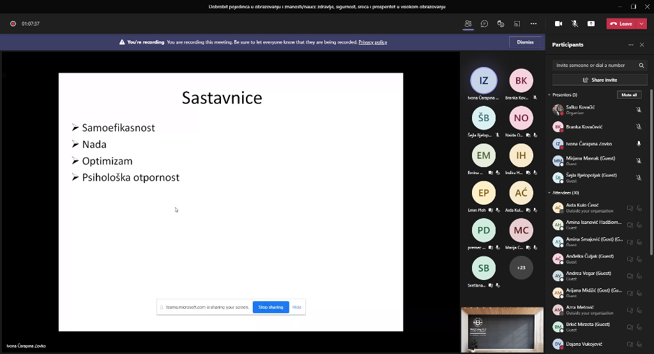Open the Reactions menu in toolbar
Screen dimensions: 654x354
(x=501, y=24)
